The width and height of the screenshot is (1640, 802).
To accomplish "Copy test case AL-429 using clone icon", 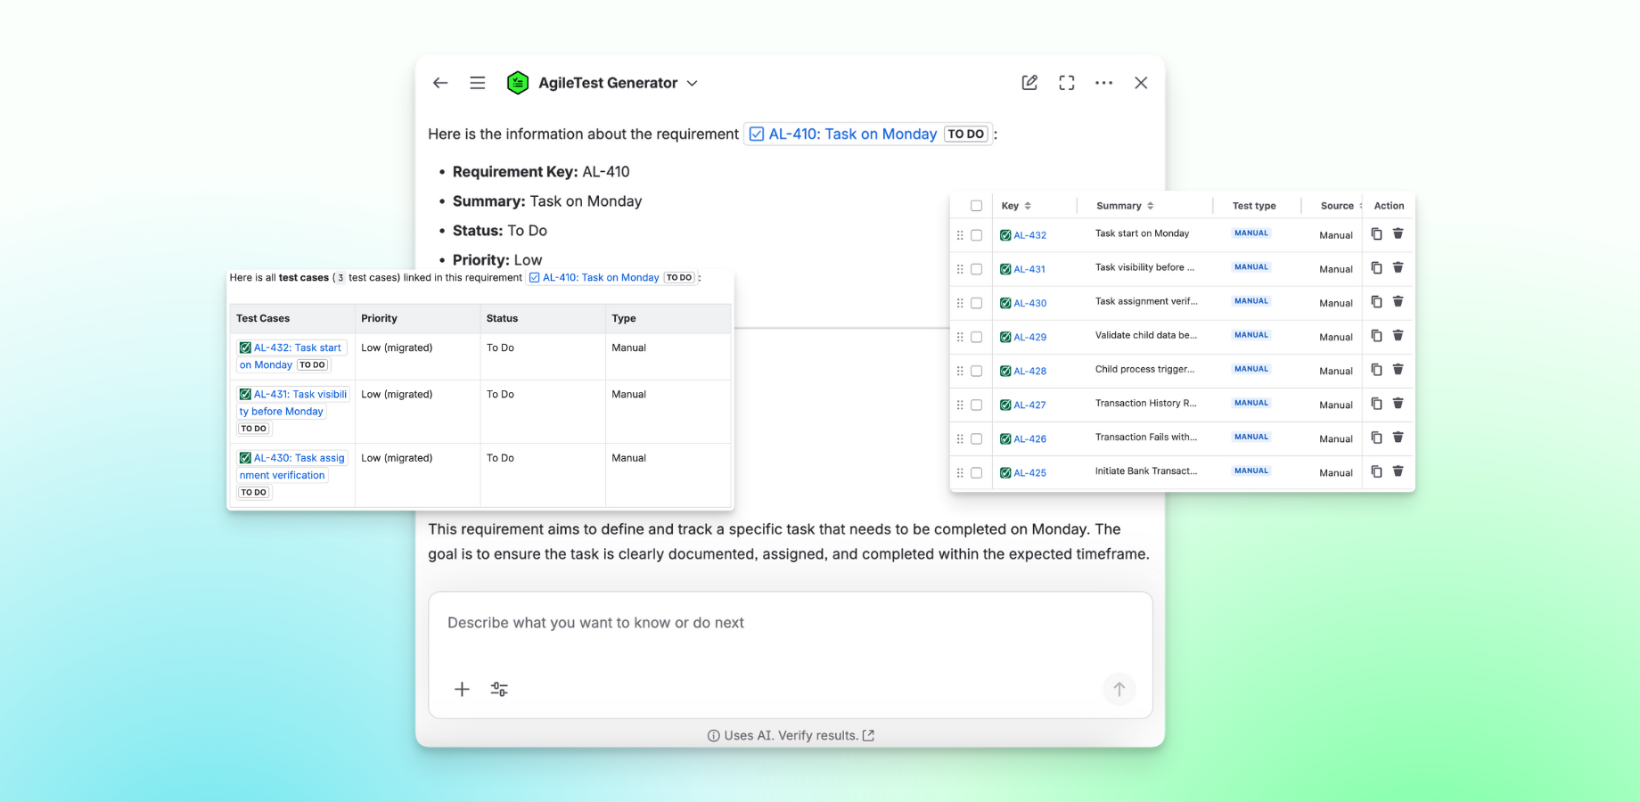I will [1376, 336].
